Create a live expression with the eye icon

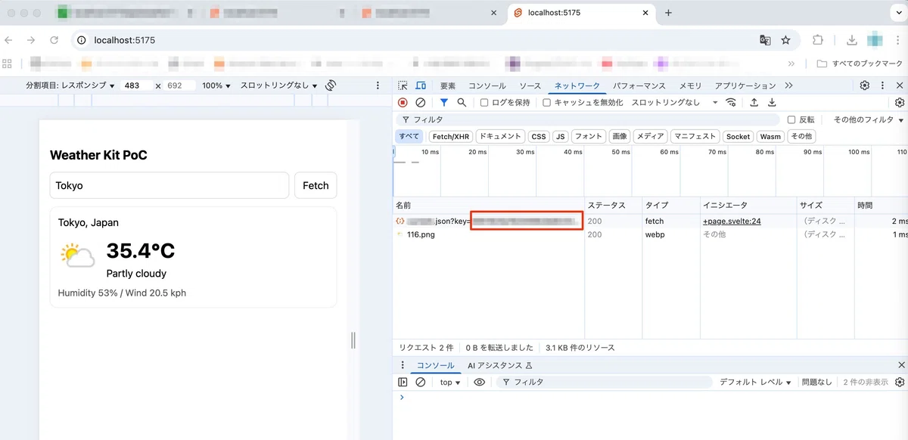479,382
